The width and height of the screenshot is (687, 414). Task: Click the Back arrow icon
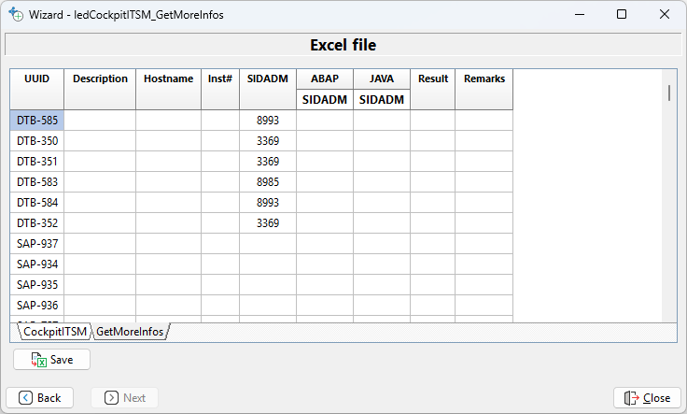[25, 398]
